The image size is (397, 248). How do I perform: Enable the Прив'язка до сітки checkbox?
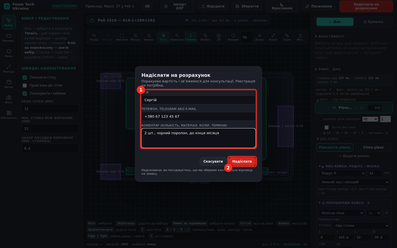point(25,85)
